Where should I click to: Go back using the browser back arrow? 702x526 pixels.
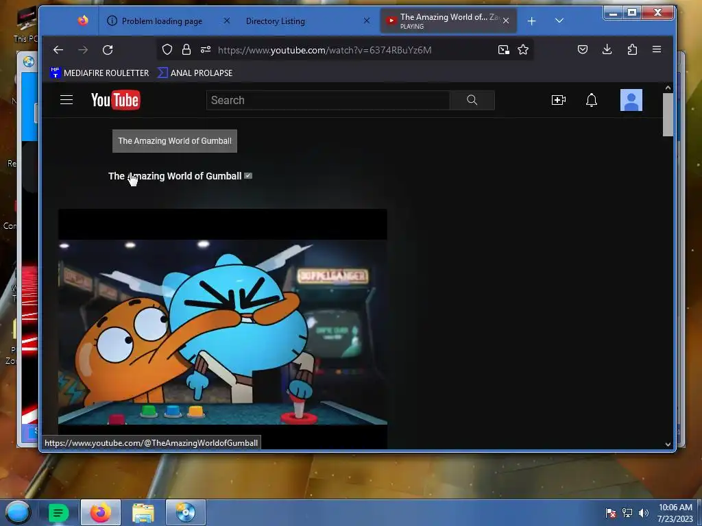point(58,49)
